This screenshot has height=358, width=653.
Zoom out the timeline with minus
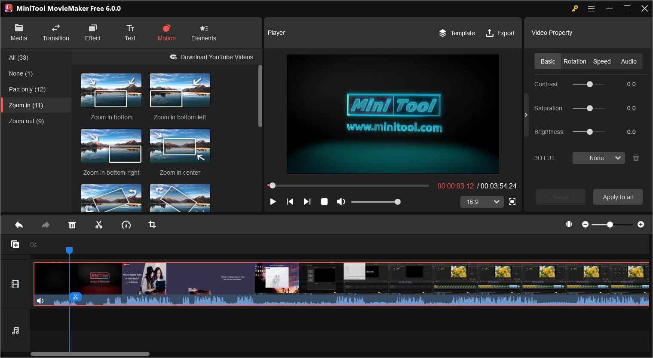[x=585, y=225]
